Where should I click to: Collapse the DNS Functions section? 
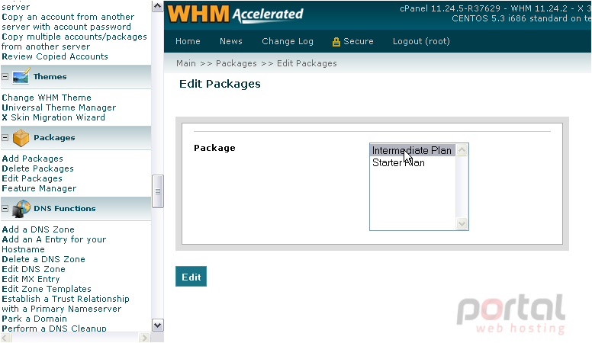5,208
